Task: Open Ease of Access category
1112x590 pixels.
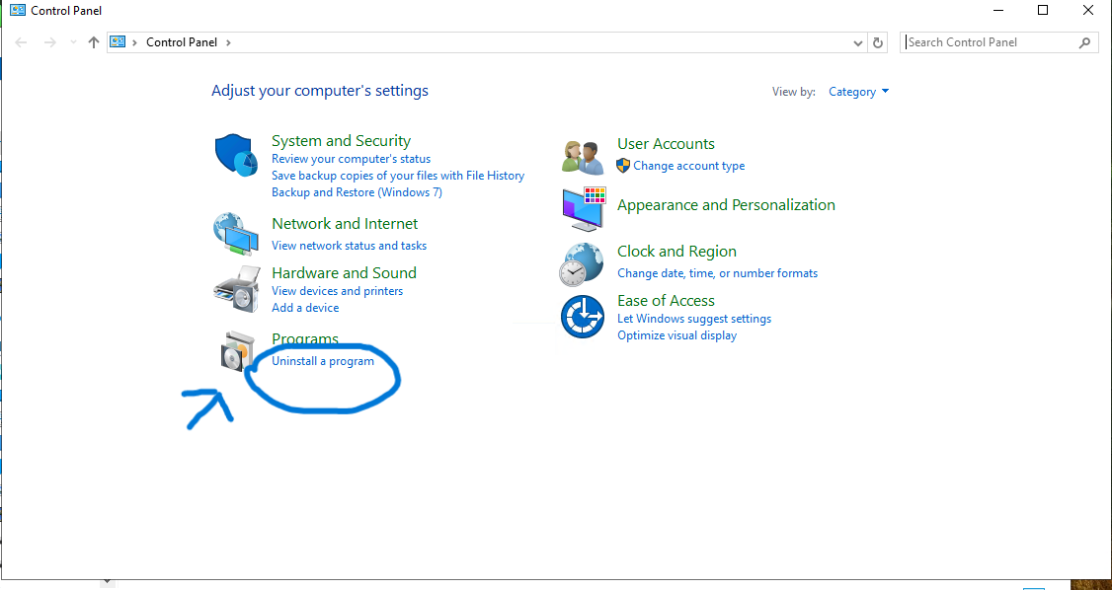Action: [666, 300]
